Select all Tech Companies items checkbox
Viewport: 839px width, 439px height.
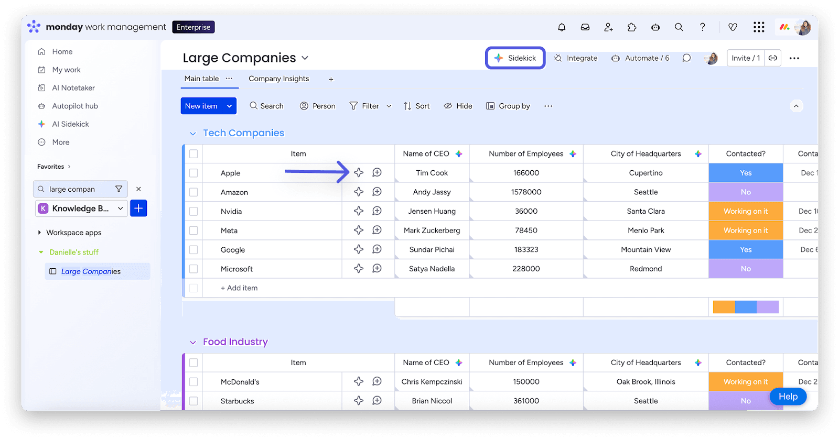[x=193, y=154]
